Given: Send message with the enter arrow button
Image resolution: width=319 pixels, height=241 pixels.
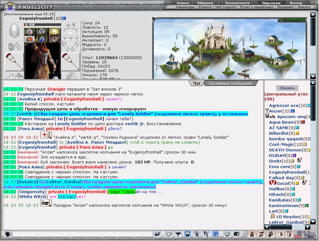Looking at the screenshot, I should [x=157, y=234].
